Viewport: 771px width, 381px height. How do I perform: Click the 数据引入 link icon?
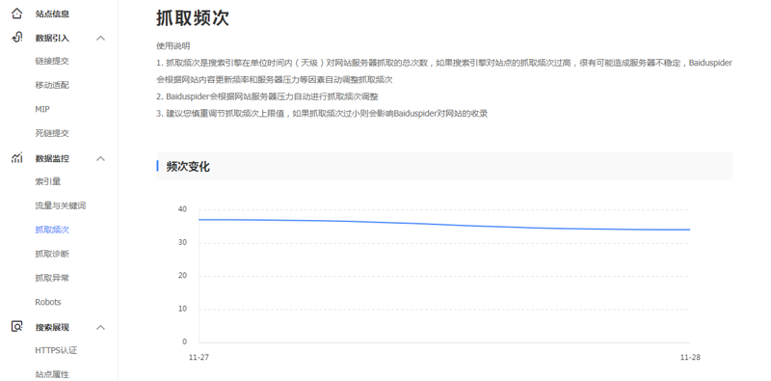16,38
